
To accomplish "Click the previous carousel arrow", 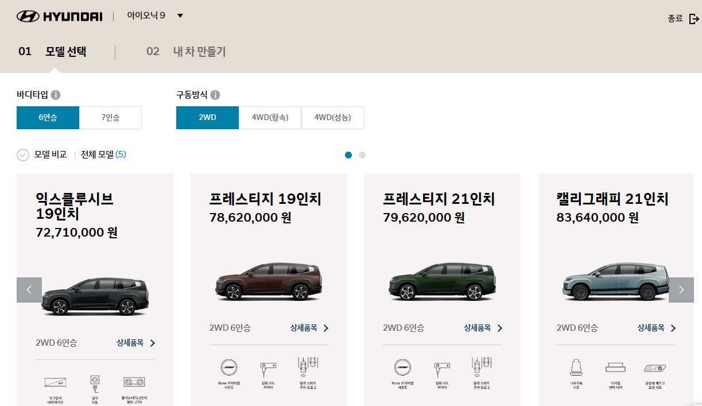I will point(29,290).
